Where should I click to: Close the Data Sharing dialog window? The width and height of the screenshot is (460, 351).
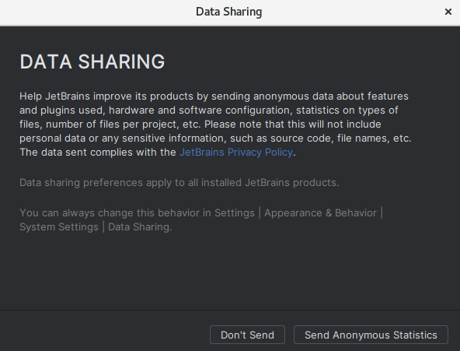(448, 12)
